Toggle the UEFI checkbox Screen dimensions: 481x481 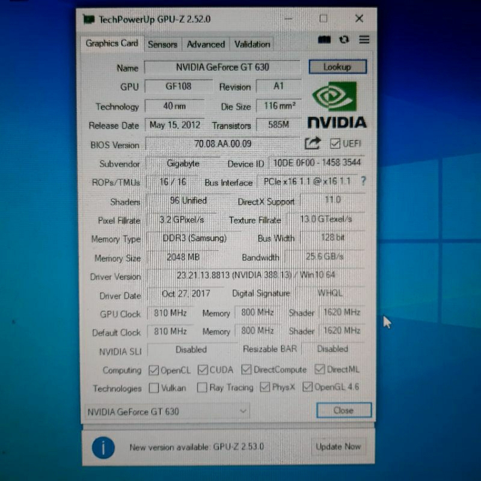pos(335,143)
